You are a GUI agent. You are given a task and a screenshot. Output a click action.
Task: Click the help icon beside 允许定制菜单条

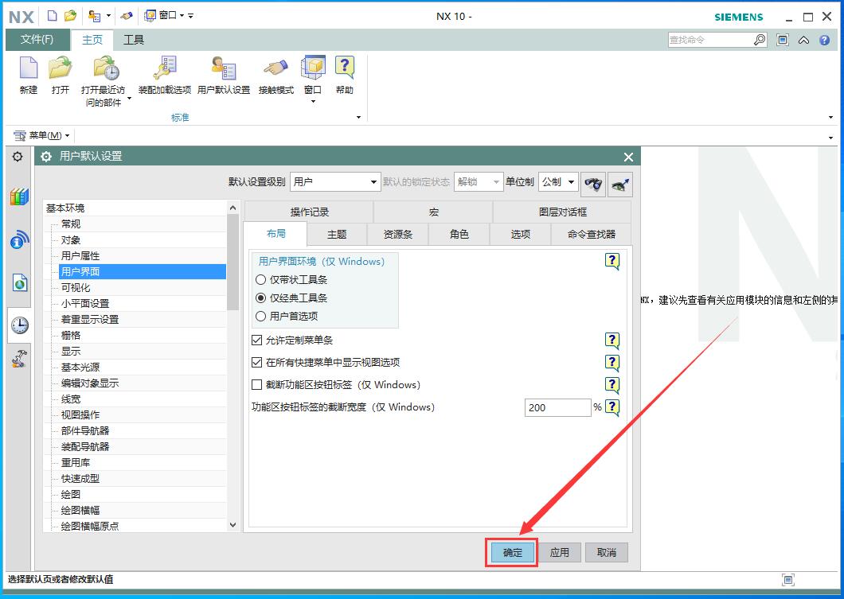pos(612,340)
